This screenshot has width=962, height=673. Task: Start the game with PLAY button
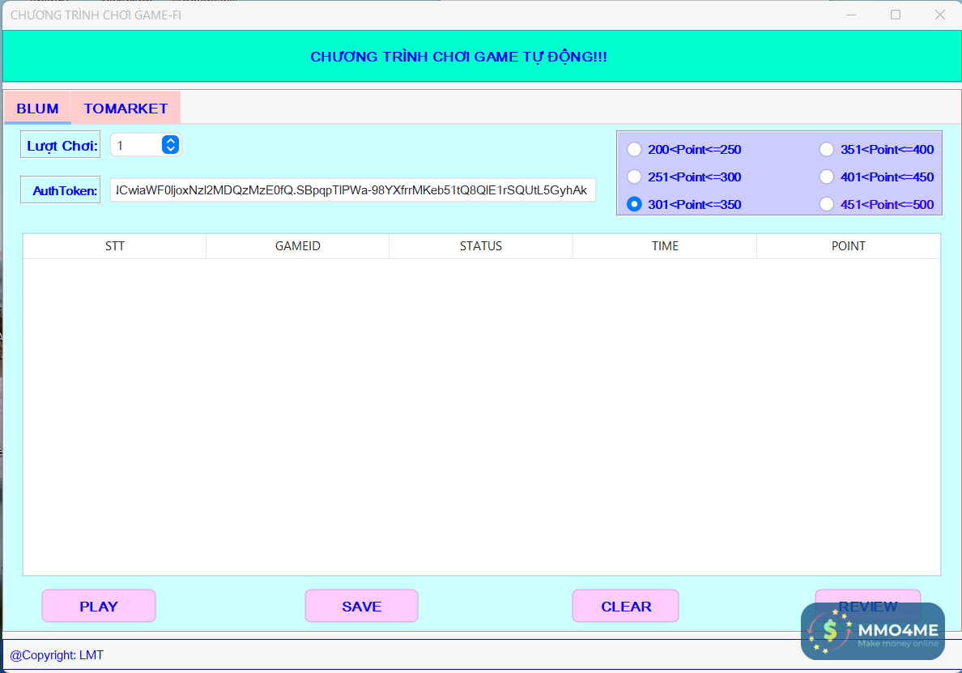pyautogui.click(x=99, y=606)
